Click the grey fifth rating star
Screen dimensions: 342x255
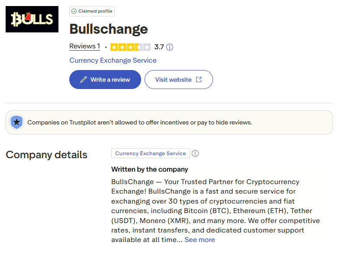pyautogui.click(x=147, y=47)
